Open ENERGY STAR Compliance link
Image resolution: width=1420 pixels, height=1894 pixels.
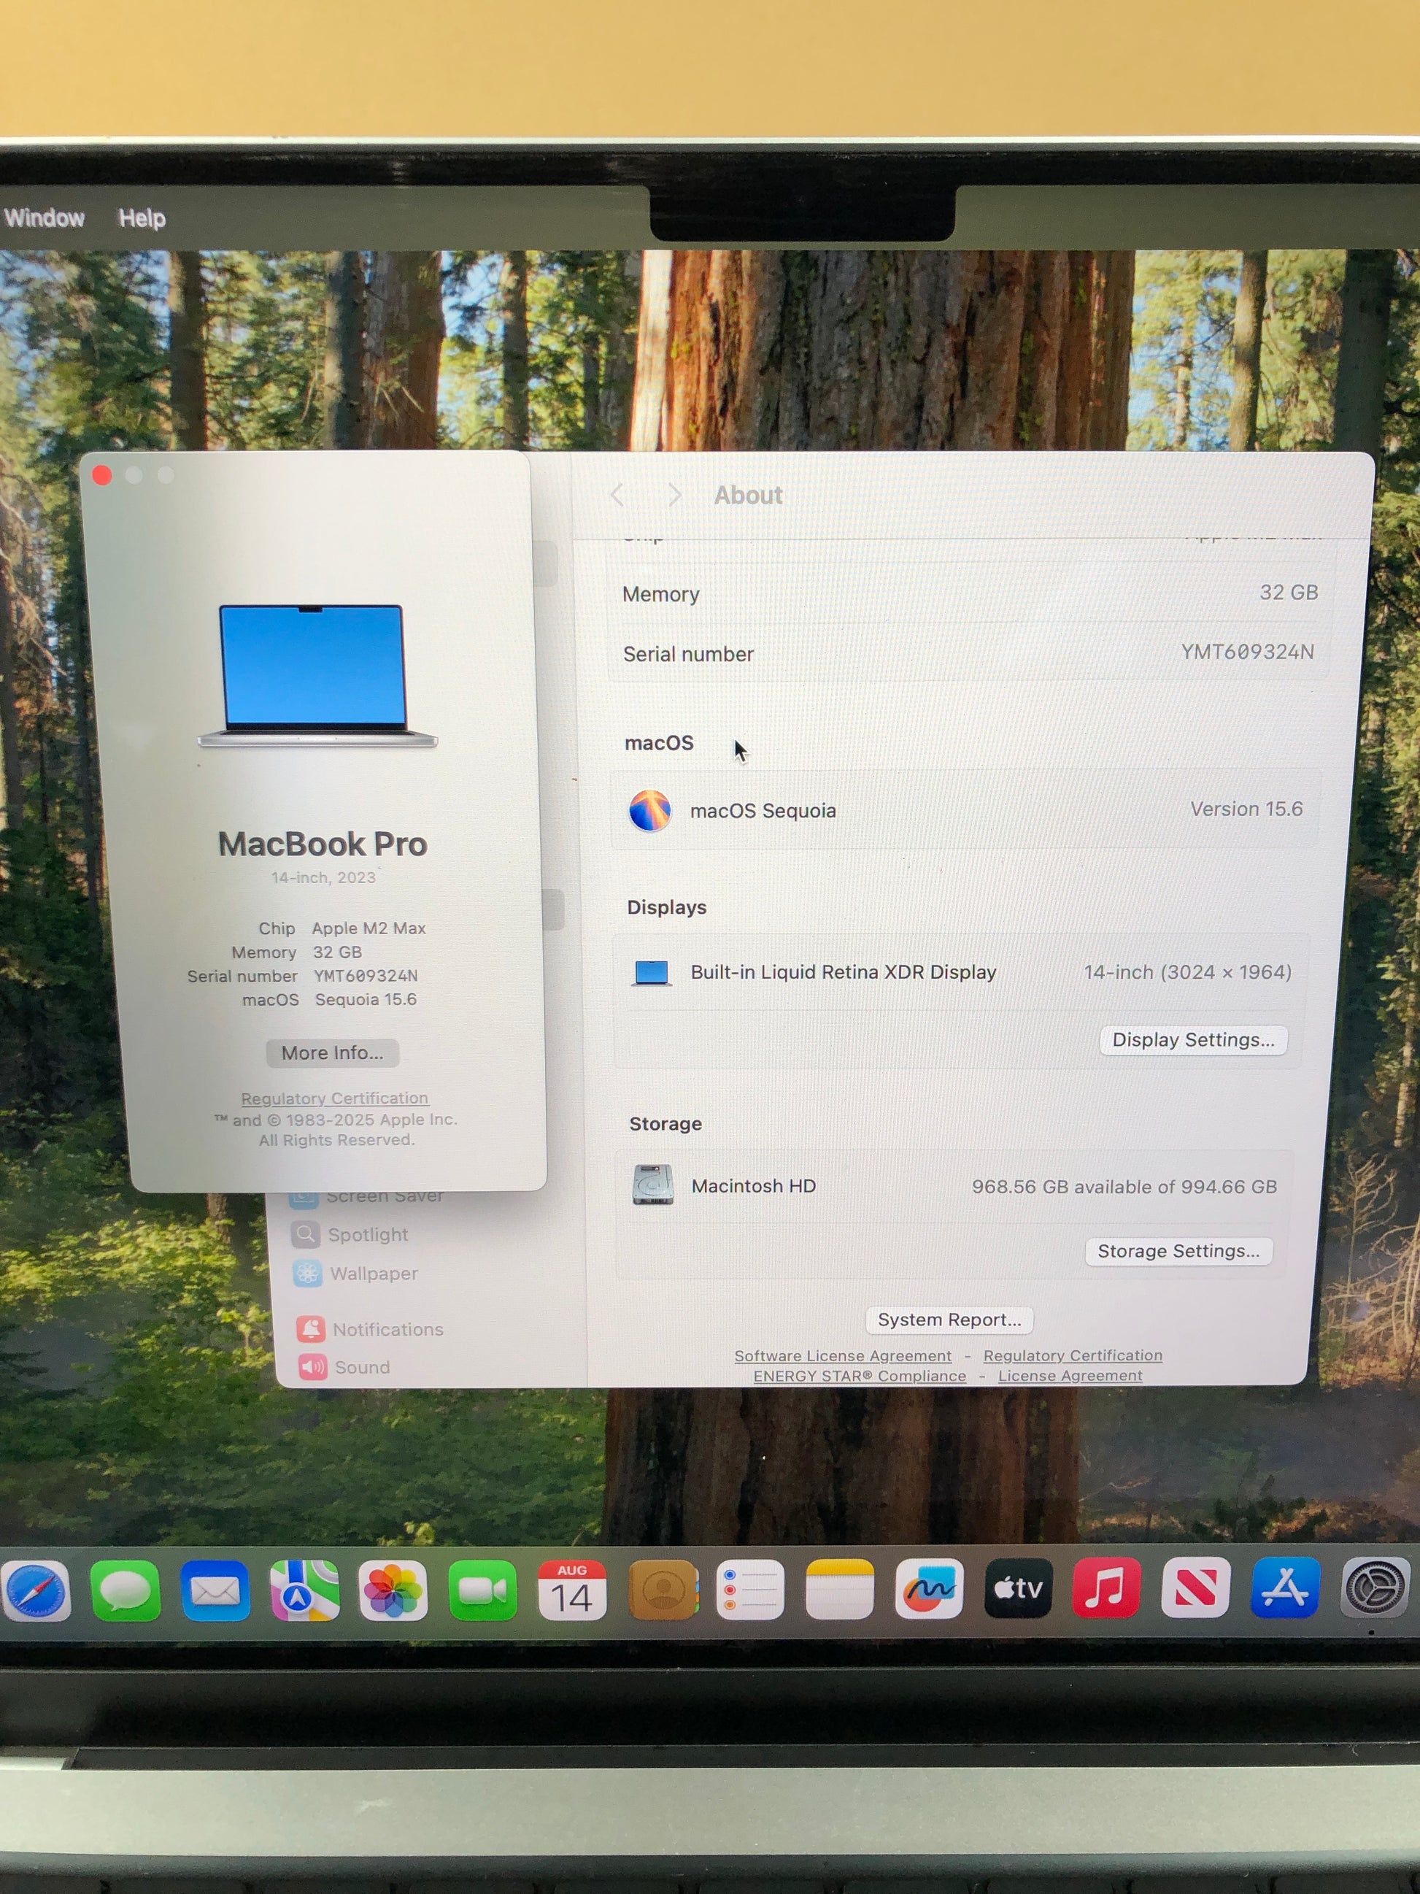tap(860, 1376)
